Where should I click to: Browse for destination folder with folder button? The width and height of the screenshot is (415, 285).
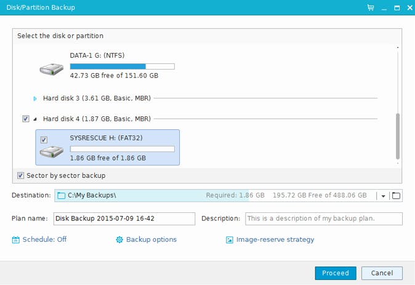[396, 196]
